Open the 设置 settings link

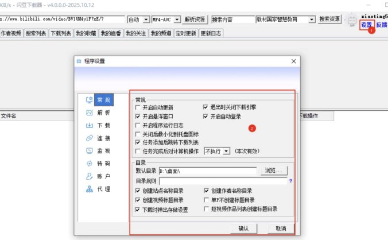pos(366,25)
